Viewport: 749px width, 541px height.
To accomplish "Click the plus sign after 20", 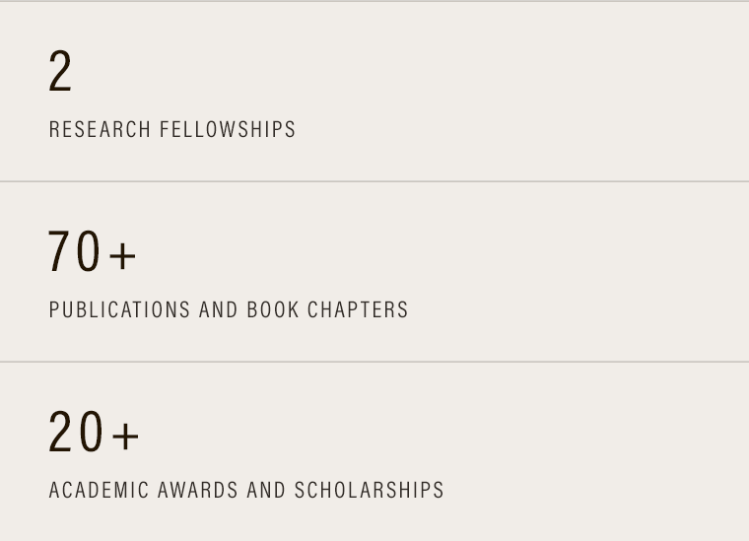I will [x=125, y=436].
